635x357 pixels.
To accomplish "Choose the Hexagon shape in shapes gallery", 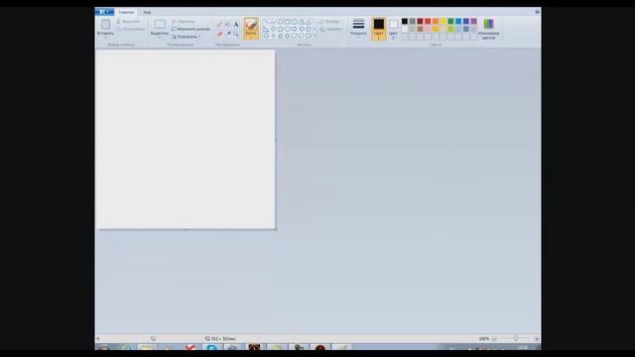I will tap(287, 29).
